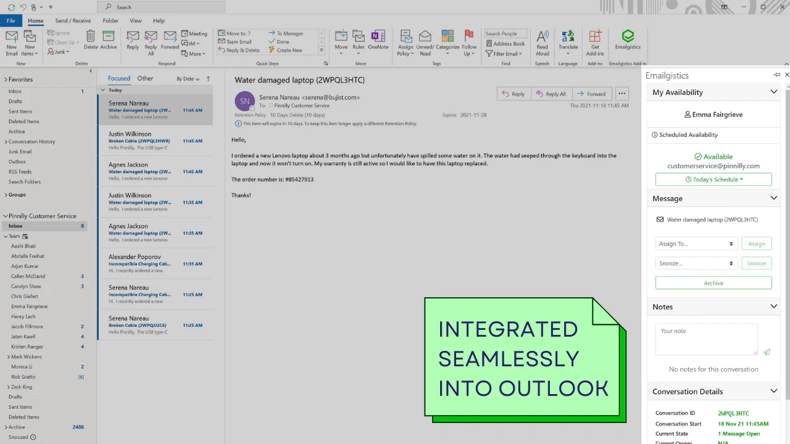Viewport: 790px width, 444px height.
Task: Open the Folder menu
Action: (x=110, y=20)
